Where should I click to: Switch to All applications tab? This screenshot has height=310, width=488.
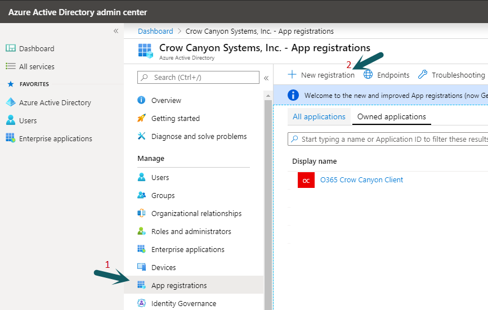[319, 117]
